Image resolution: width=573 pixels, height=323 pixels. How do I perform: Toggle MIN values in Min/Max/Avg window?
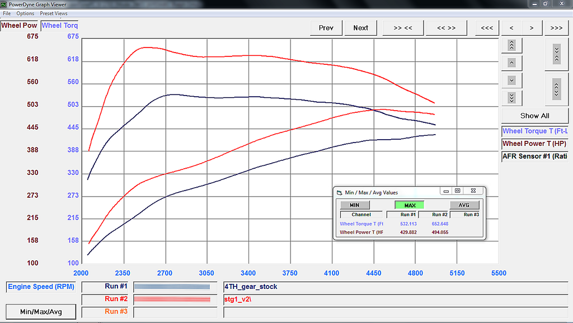click(354, 205)
